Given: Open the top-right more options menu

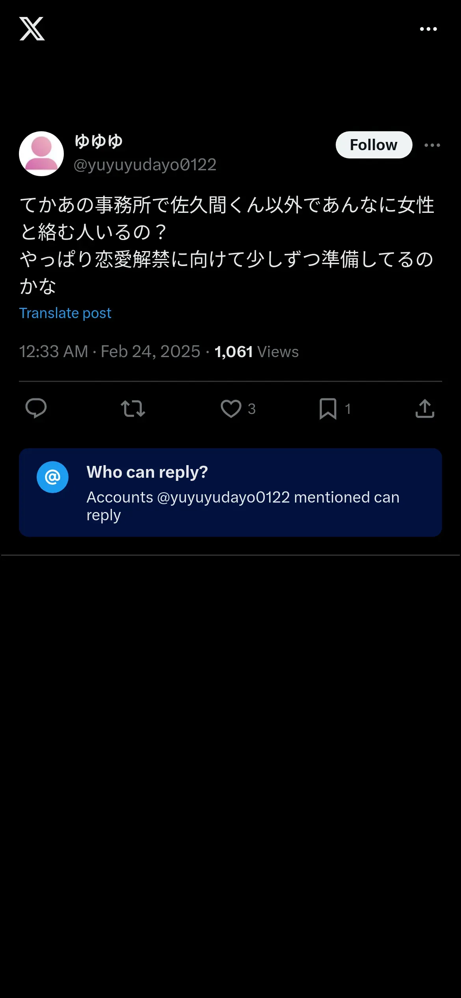Looking at the screenshot, I should coord(428,29).
